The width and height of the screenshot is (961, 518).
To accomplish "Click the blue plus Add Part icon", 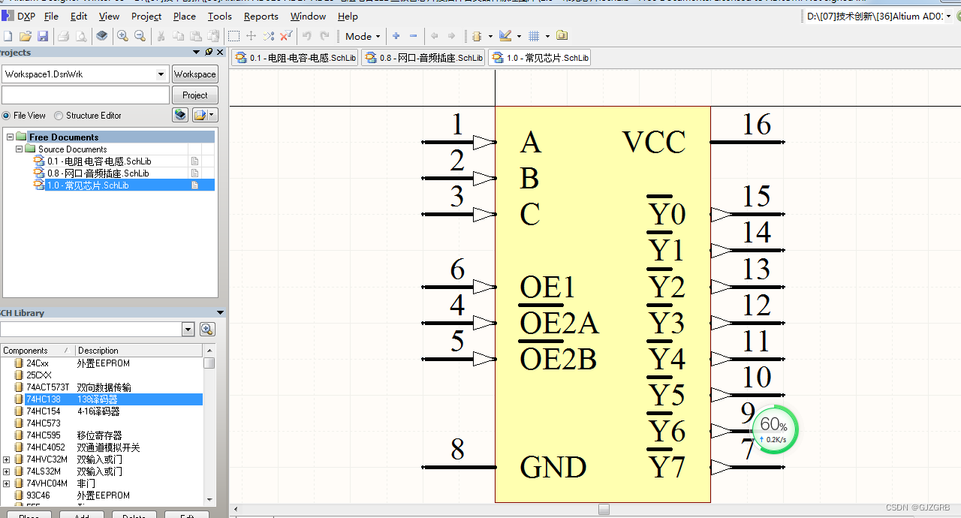I will click(396, 36).
